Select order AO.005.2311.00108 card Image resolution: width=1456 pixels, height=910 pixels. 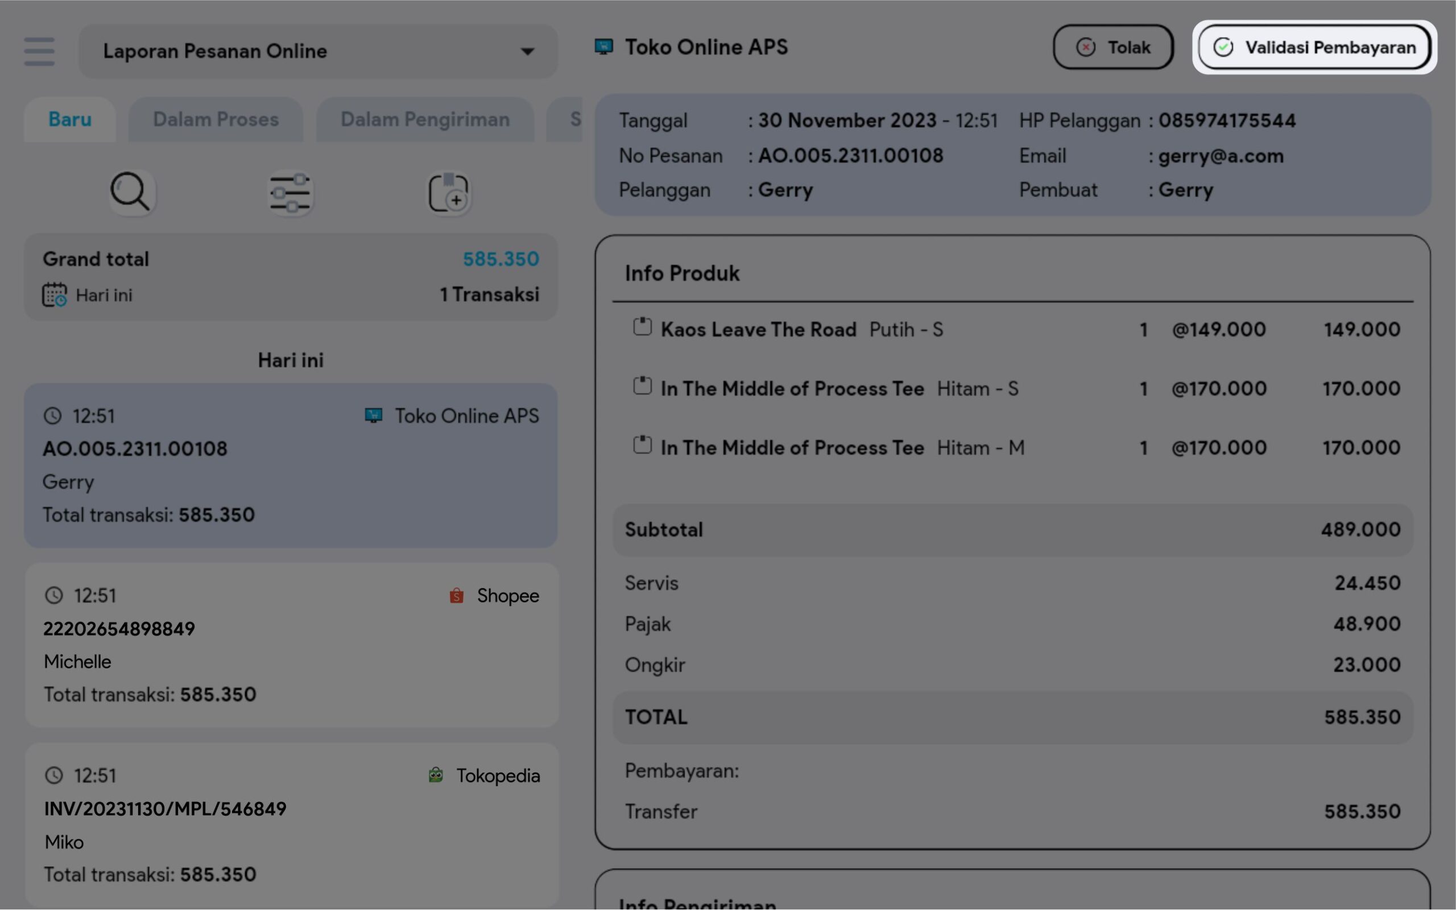pyautogui.click(x=291, y=466)
